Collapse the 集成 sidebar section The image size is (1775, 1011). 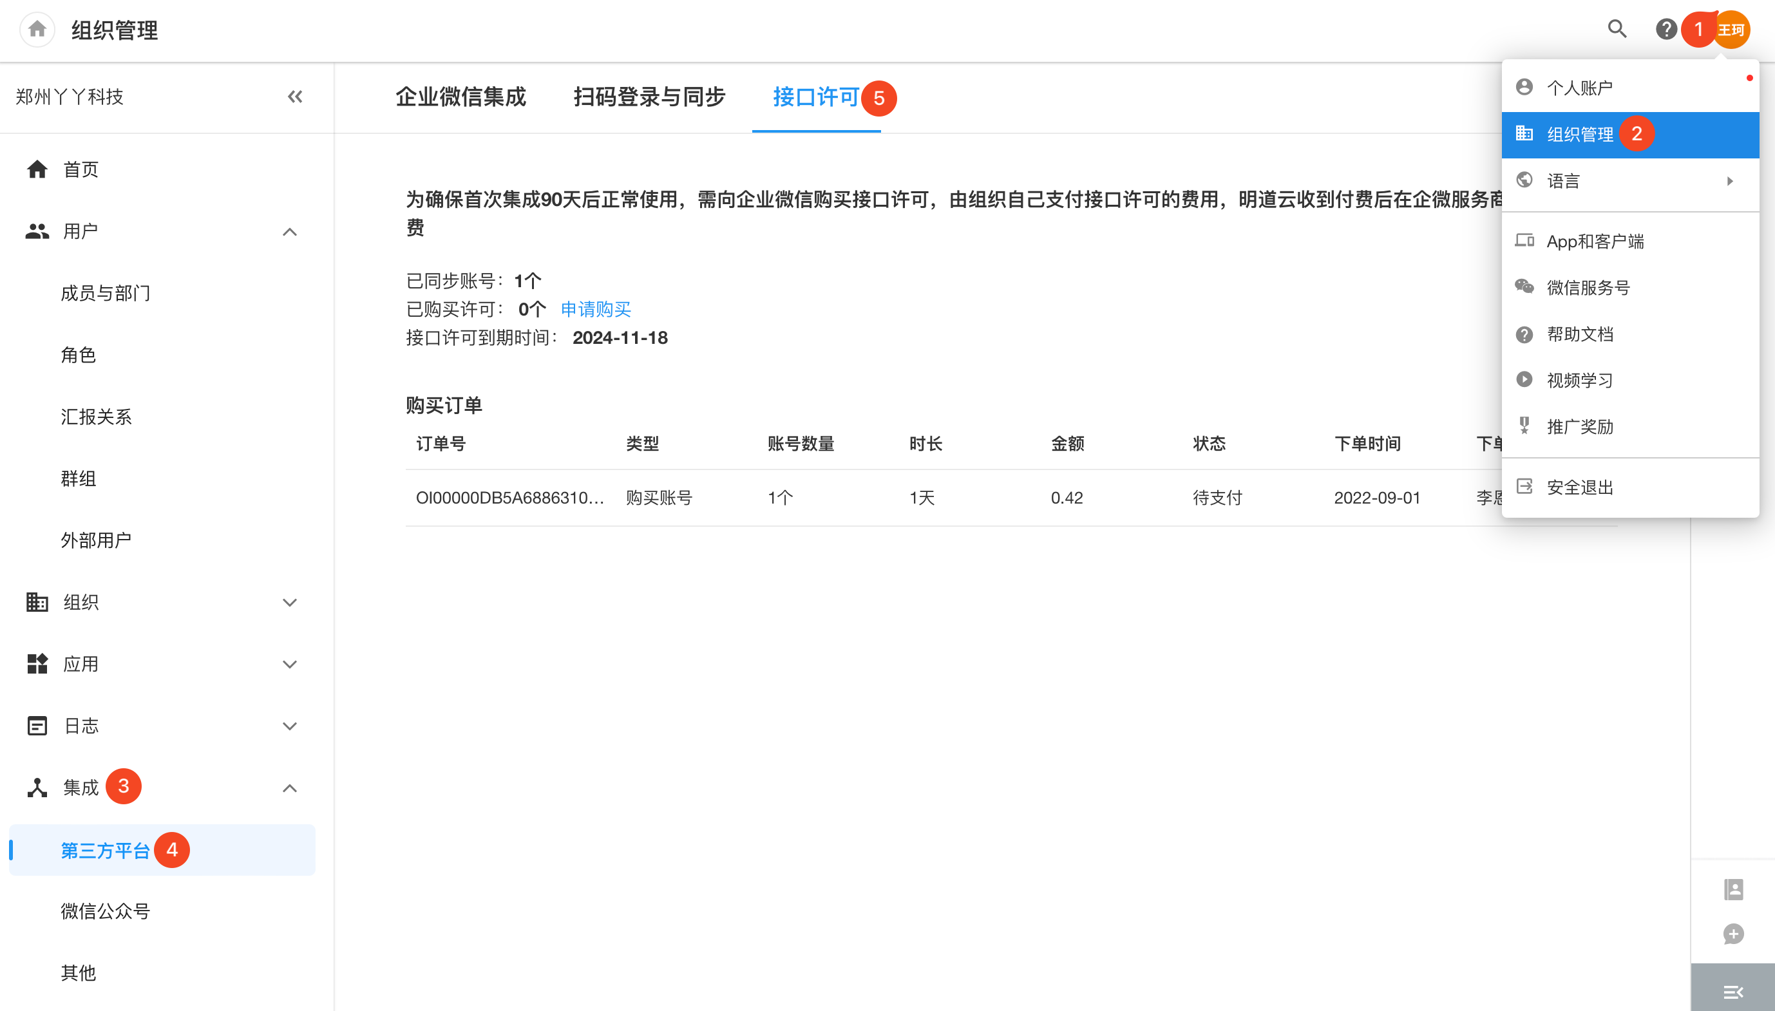click(290, 788)
